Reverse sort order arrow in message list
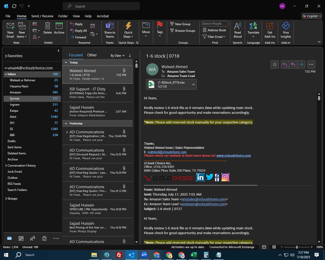 pyautogui.click(x=130, y=55)
